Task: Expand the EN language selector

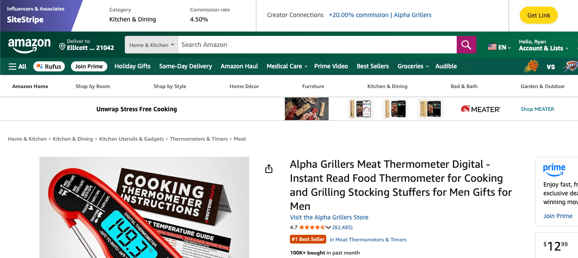Action: click(499, 47)
